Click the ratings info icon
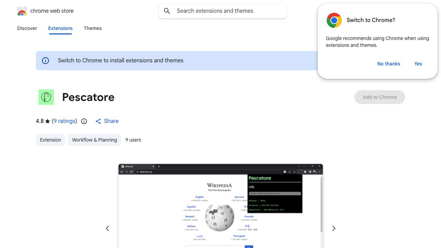Screen dimensions: 441x248 (84, 121)
